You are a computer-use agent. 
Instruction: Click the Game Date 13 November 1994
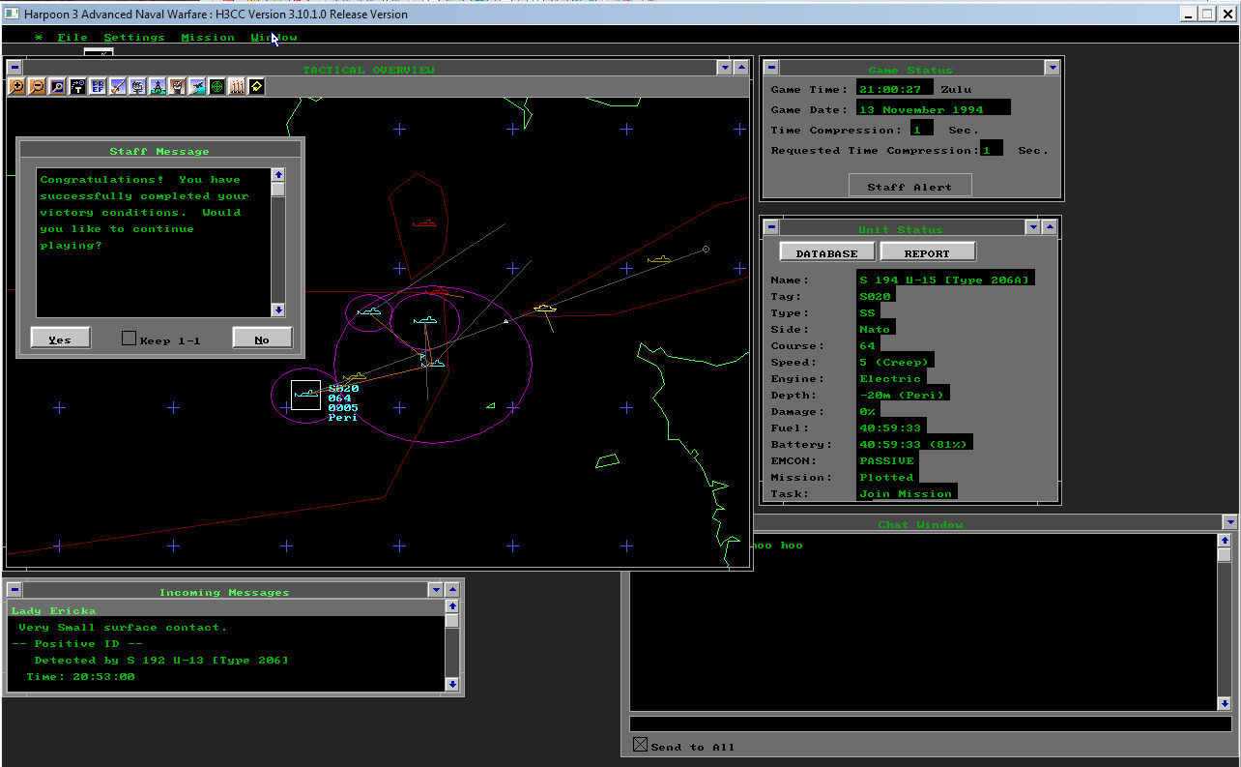(933, 108)
